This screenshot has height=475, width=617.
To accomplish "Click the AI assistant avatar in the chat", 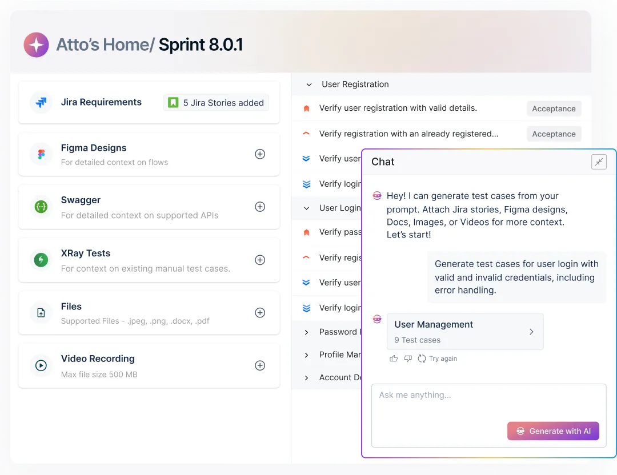I will click(x=376, y=195).
